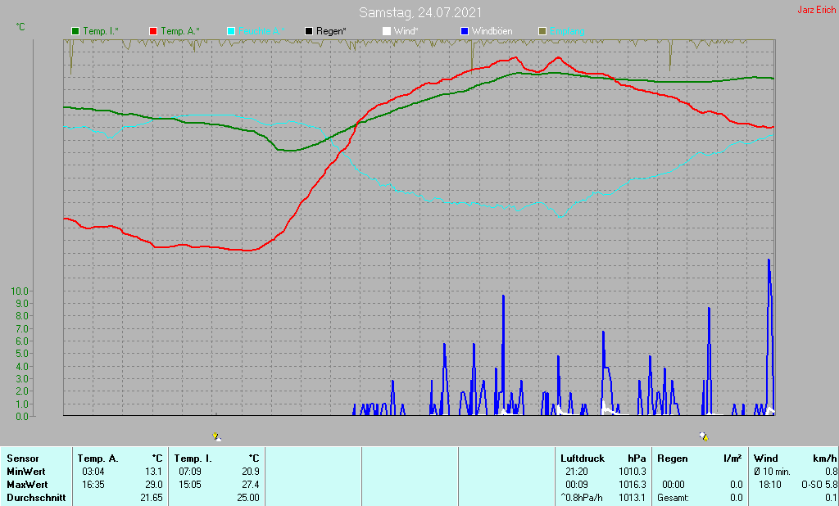Click the wind direction 'O-SO 5.8'
This screenshot has height=506, width=839.
point(819,485)
